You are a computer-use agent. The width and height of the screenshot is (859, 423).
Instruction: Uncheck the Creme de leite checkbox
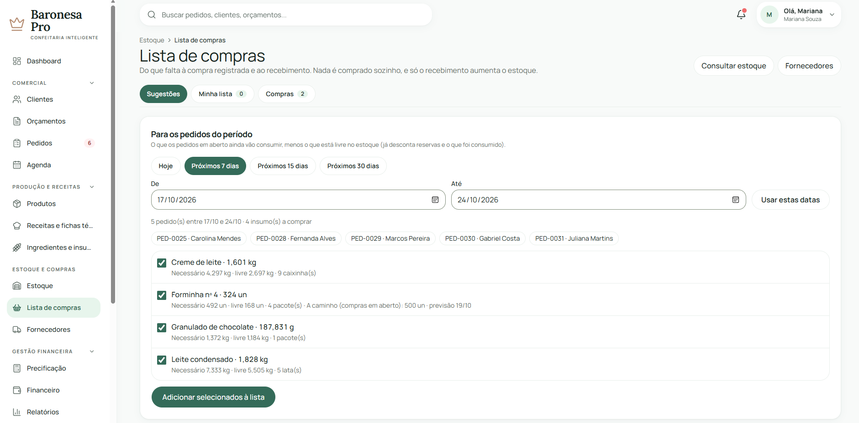pyautogui.click(x=162, y=263)
